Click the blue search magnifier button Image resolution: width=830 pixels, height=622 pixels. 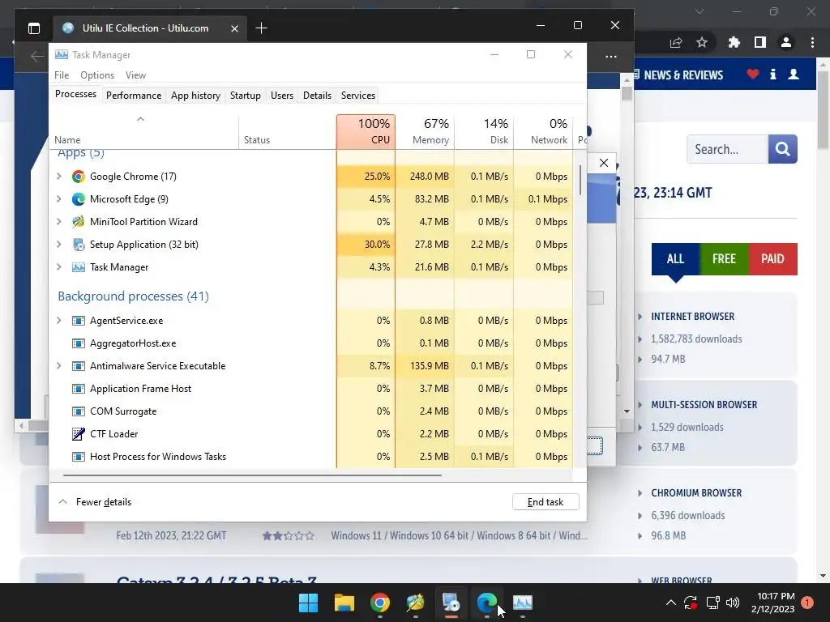[782, 149]
